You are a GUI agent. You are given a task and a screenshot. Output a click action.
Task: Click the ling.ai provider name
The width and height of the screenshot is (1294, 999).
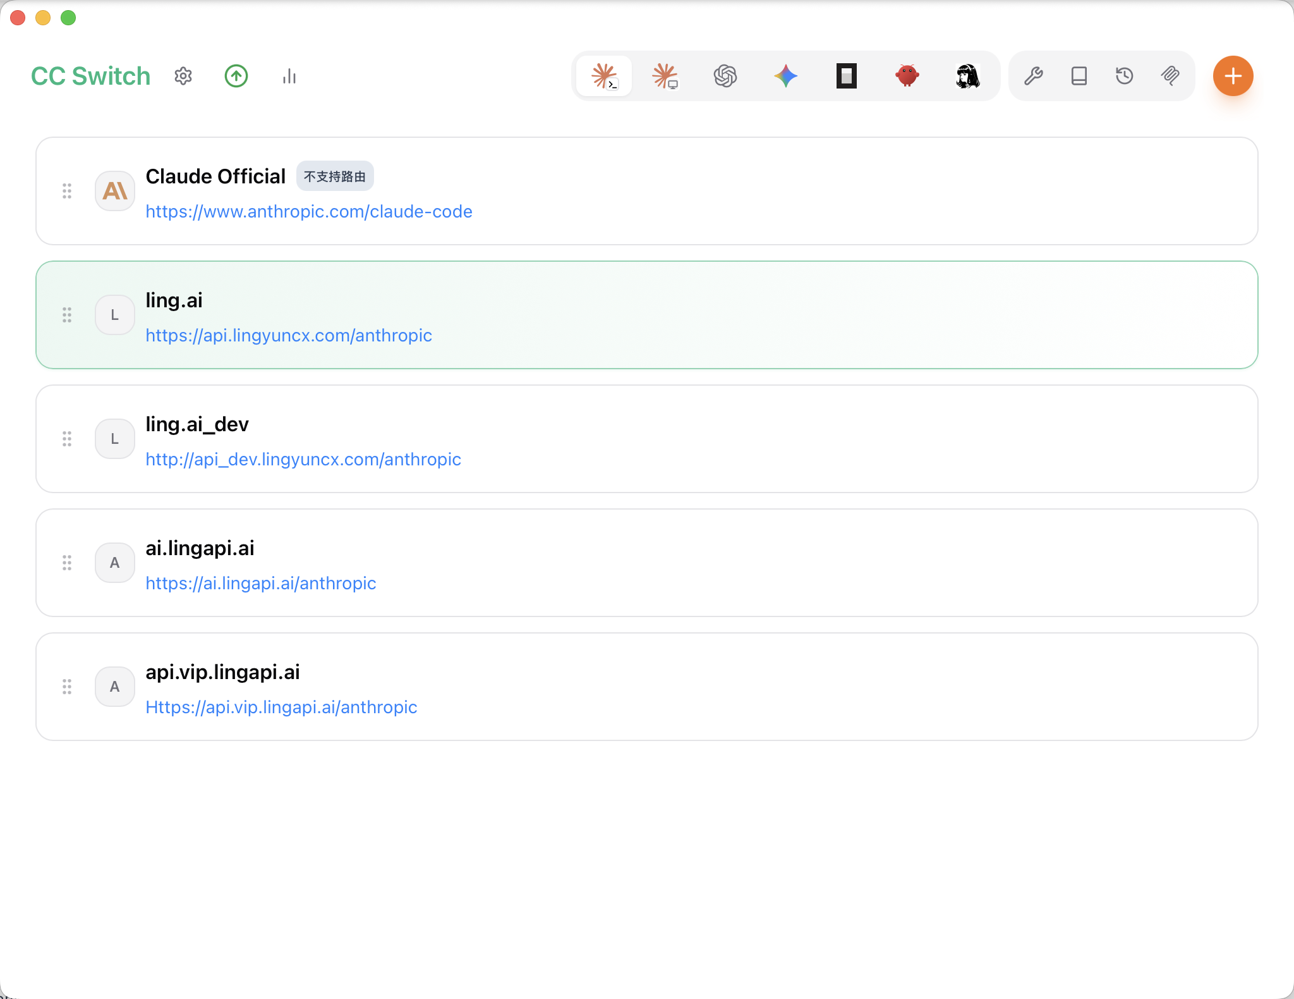174,300
